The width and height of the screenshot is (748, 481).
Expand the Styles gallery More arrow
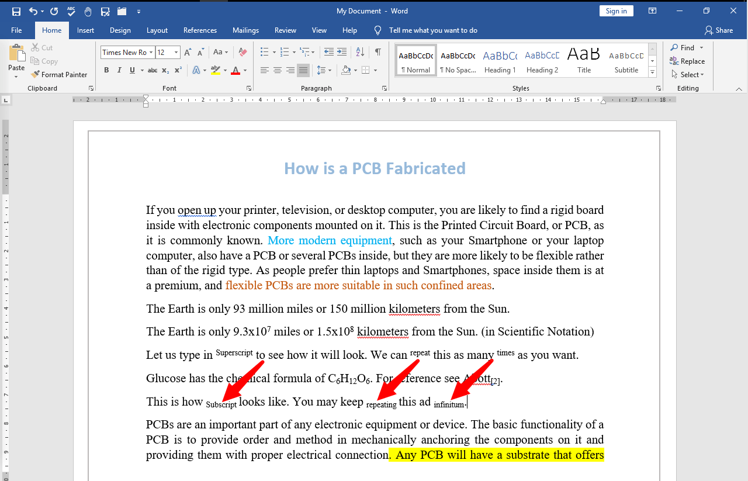coord(653,72)
